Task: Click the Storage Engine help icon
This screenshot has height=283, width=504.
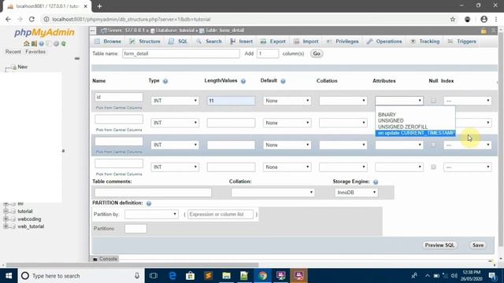Action: pyautogui.click(x=376, y=182)
